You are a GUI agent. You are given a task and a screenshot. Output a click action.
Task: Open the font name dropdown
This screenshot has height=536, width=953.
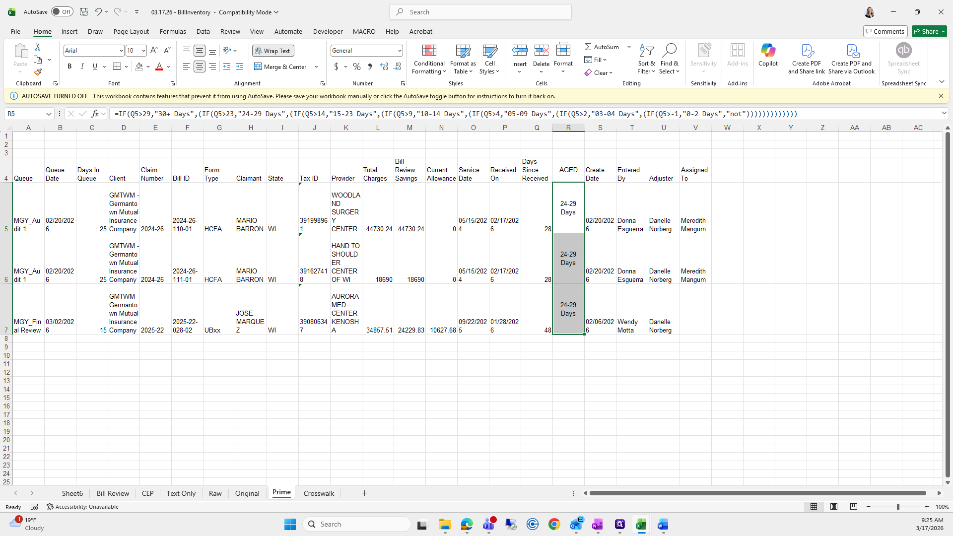coord(121,51)
